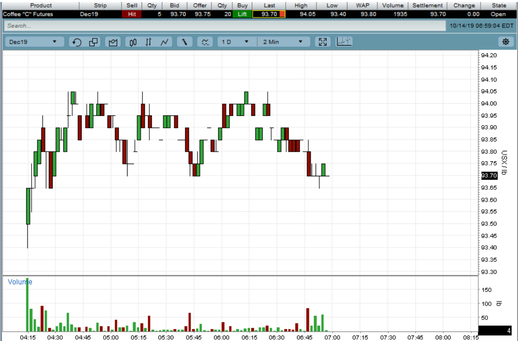This screenshot has width=518, height=341.
Task: Click the mini chart overview icon
Action: click(x=344, y=42)
